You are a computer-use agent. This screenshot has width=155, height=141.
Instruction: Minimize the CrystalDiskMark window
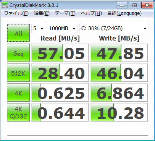[122, 5]
